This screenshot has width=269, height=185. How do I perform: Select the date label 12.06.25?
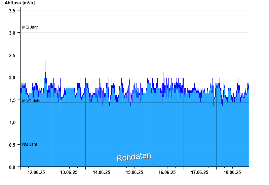click(x=36, y=172)
